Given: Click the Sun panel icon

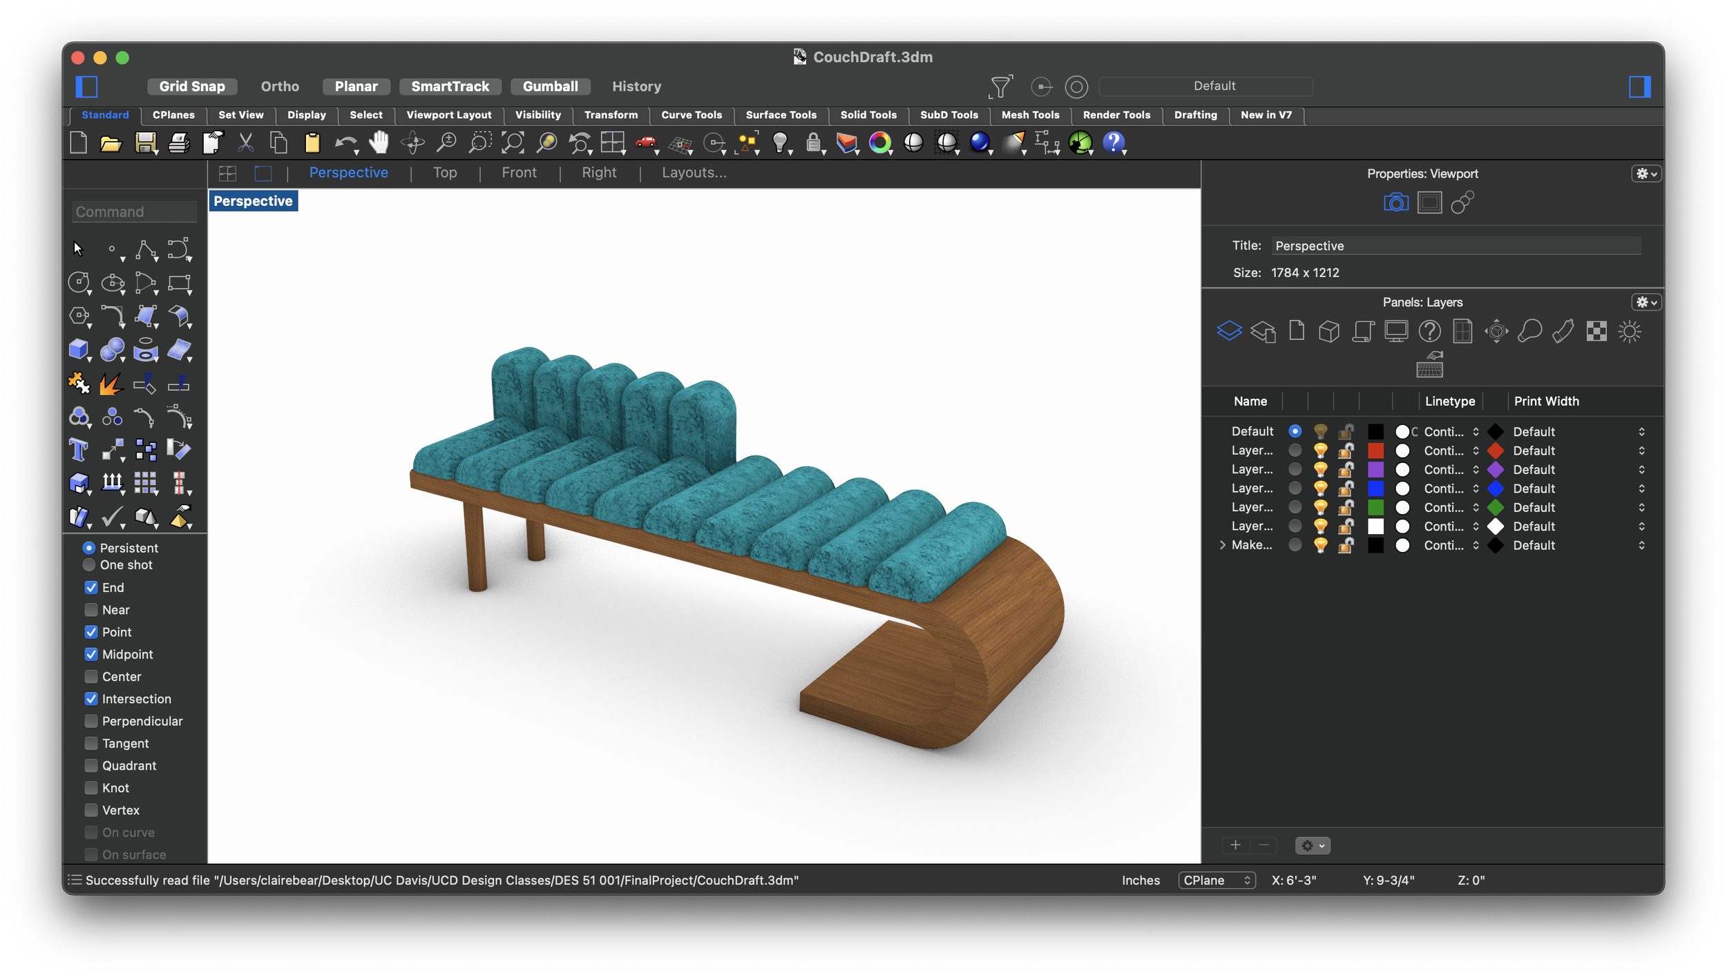Looking at the screenshot, I should [1629, 332].
